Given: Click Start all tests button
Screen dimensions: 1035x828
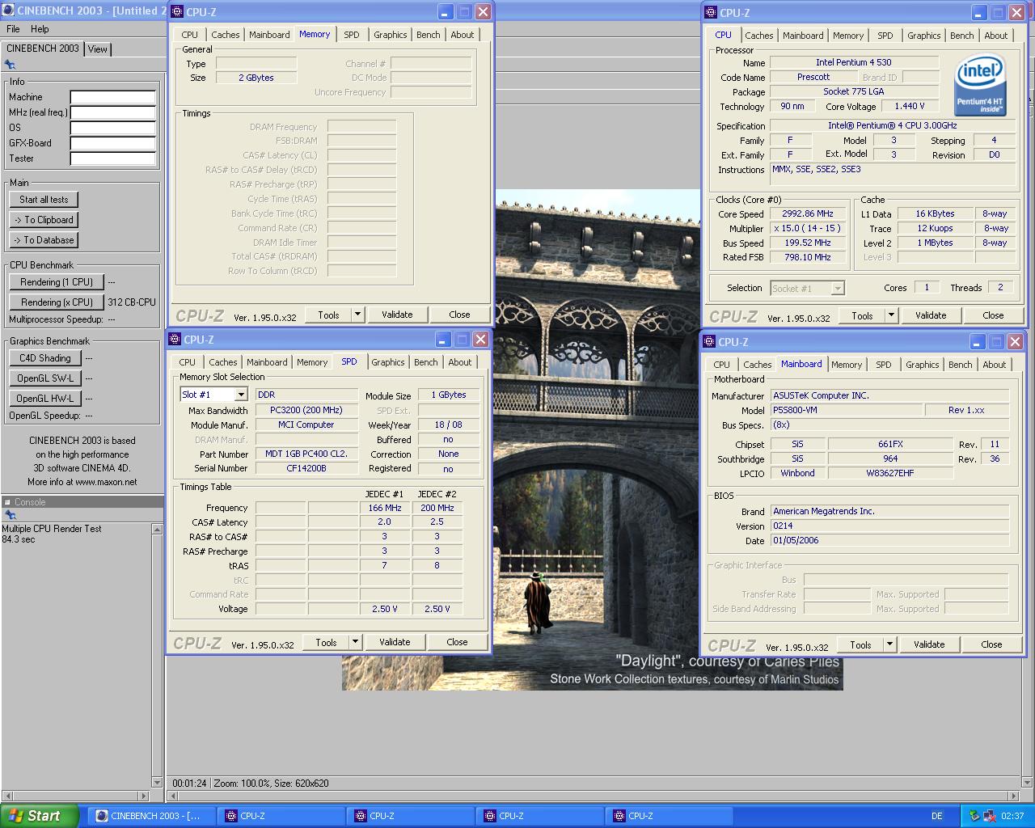Looking at the screenshot, I should [x=44, y=200].
